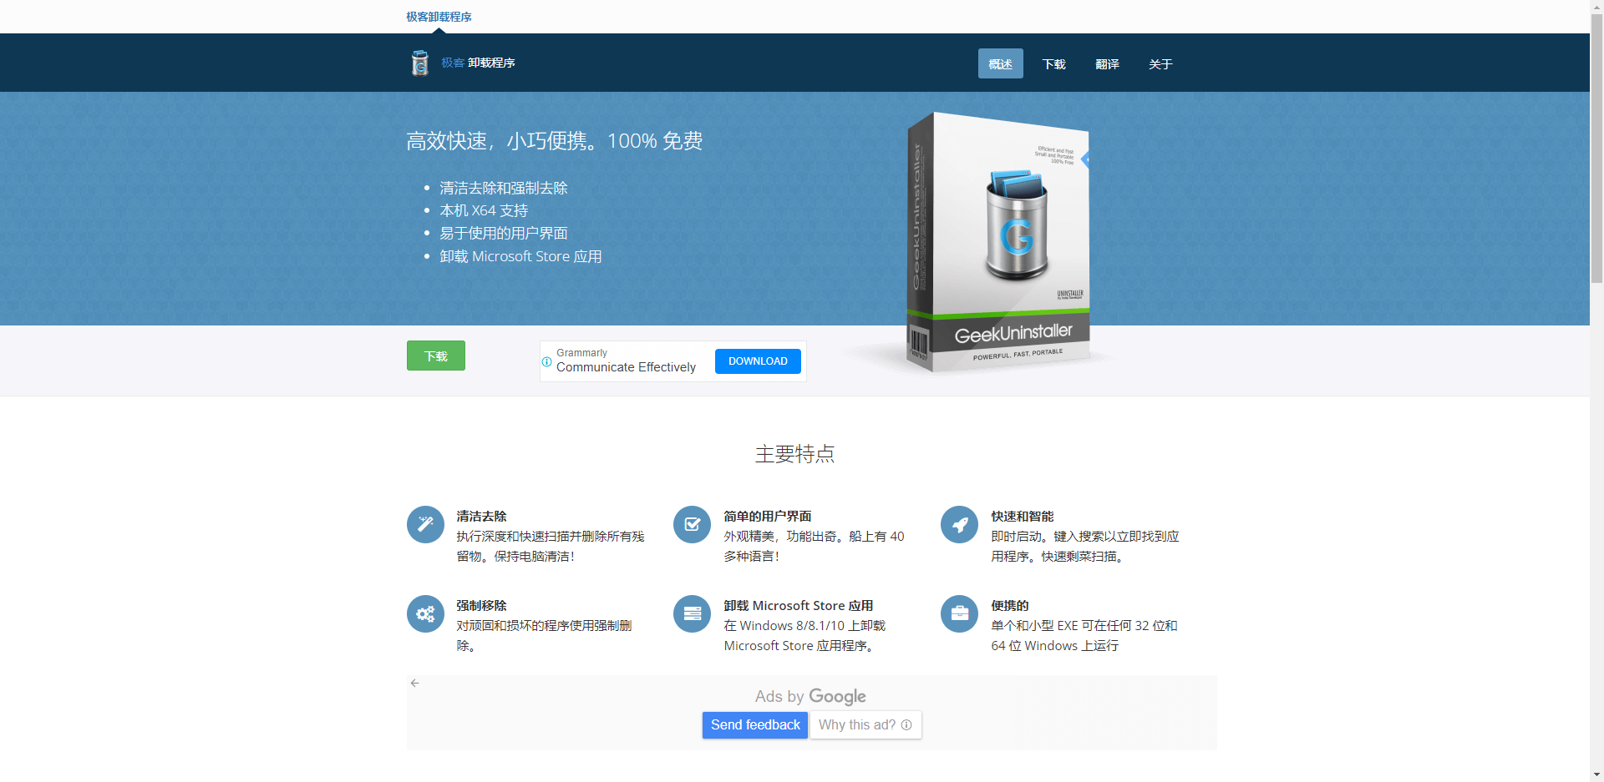Screen dimensions: 1604x782
Task: Click the 主要特点 heading
Action: [x=794, y=454]
